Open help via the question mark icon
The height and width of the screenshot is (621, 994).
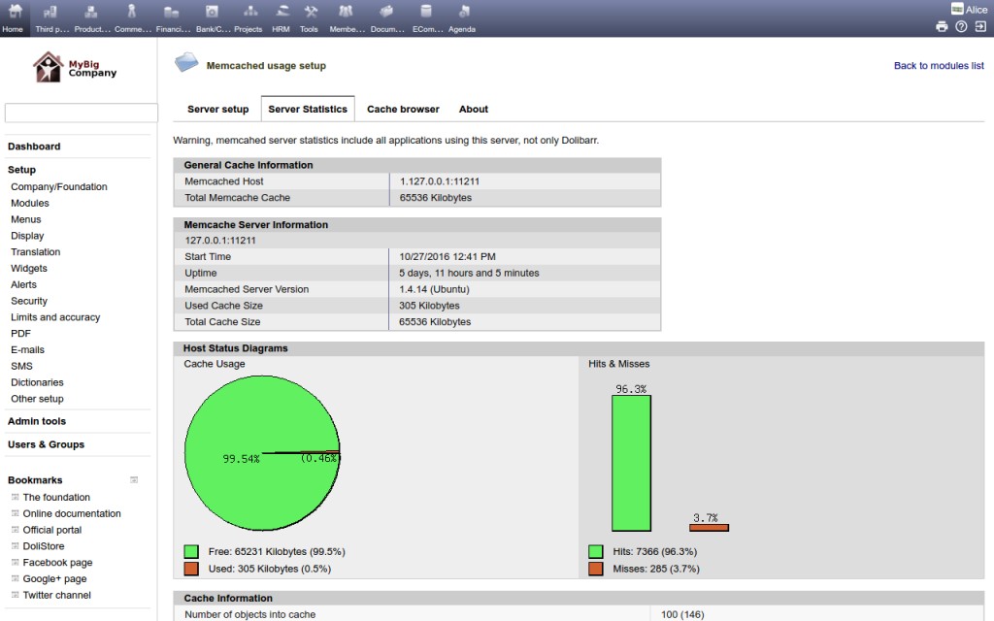pos(960,26)
